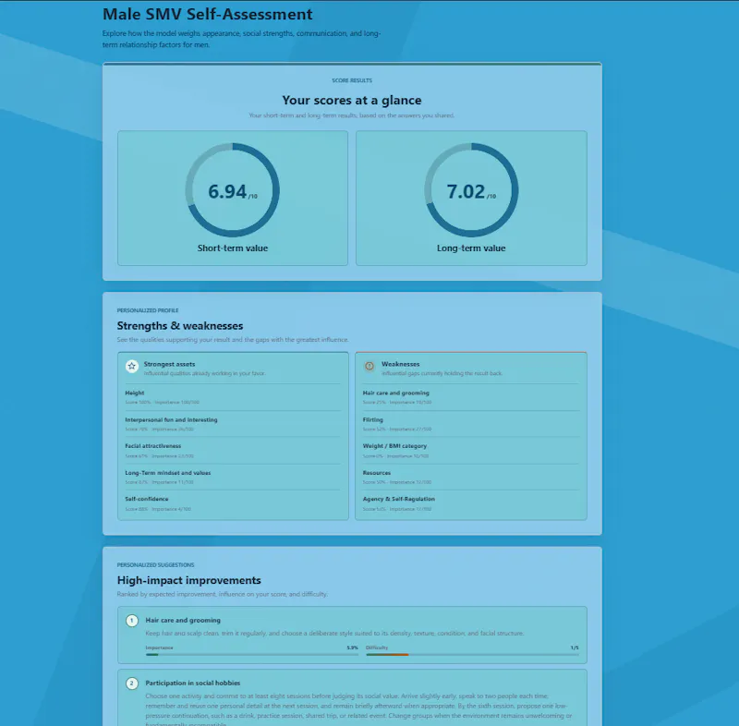This screenshot has width=739, height=726.
Task: Click the 'PERSONALIZED PROFILE' section label
Action: (148, 310)
